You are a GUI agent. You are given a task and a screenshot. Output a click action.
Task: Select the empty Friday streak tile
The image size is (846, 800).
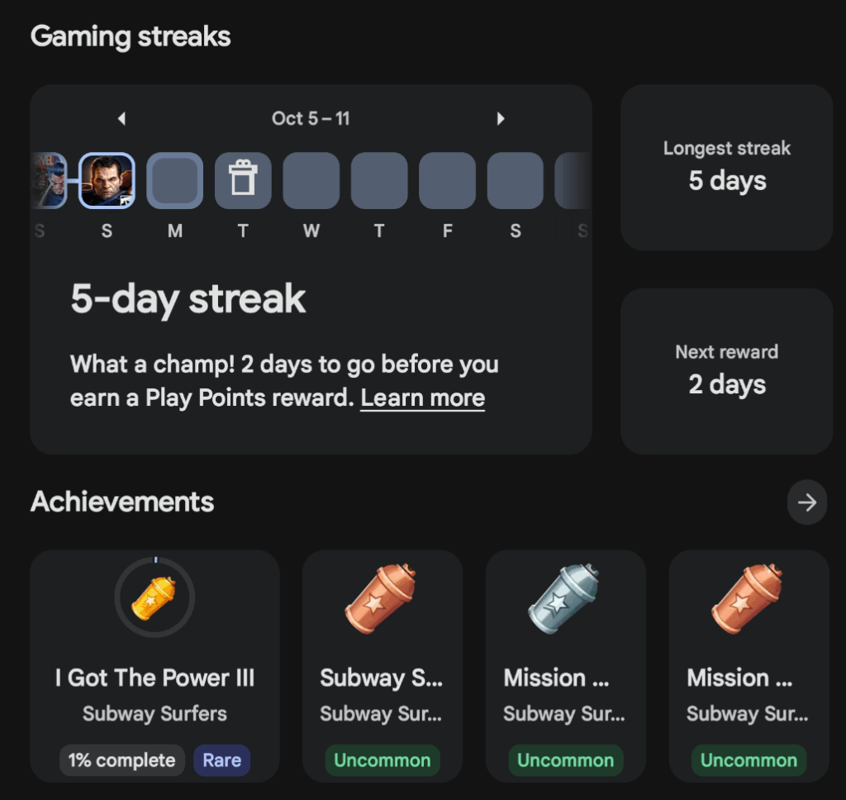coord(447,180)
